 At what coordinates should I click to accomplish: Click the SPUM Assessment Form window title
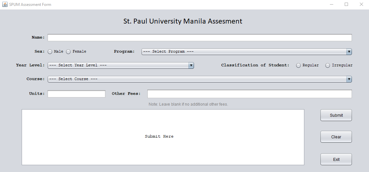coord(30,5)
